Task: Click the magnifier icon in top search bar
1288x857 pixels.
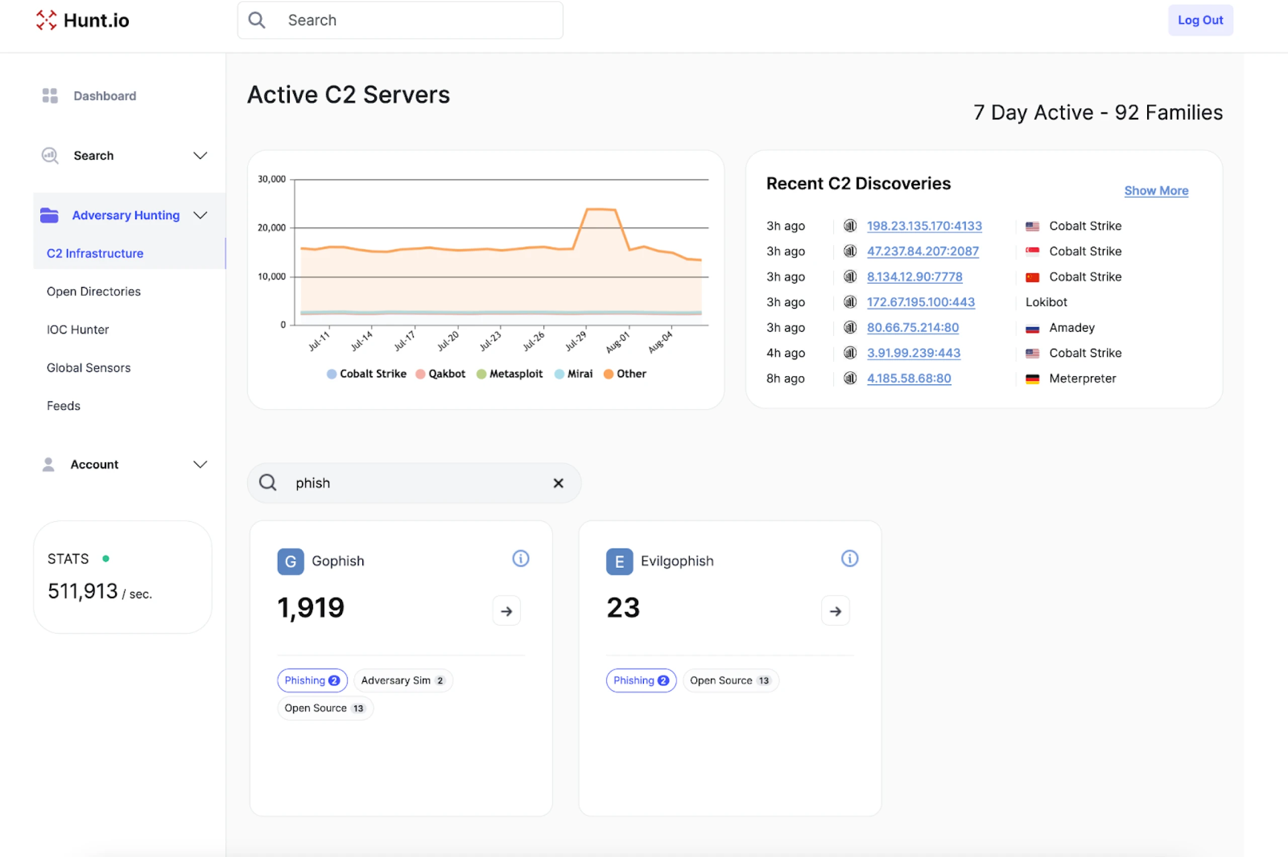Action: pyautogui.click(x=257, y=20)
